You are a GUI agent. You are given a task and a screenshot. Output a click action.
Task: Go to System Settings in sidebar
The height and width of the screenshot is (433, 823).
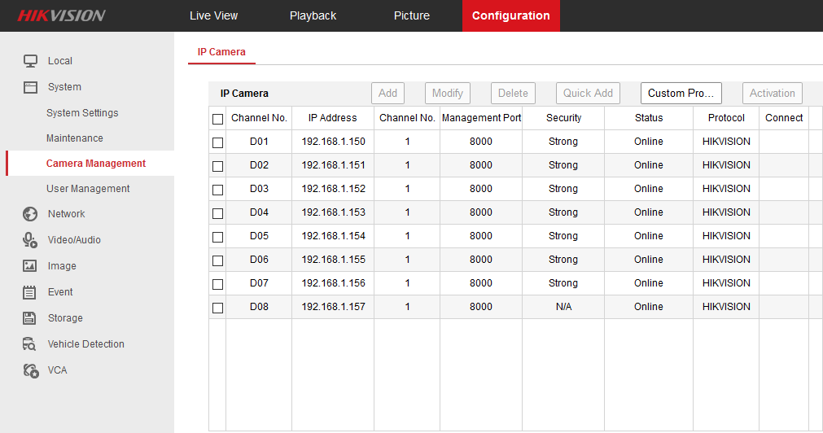(82, 113)
